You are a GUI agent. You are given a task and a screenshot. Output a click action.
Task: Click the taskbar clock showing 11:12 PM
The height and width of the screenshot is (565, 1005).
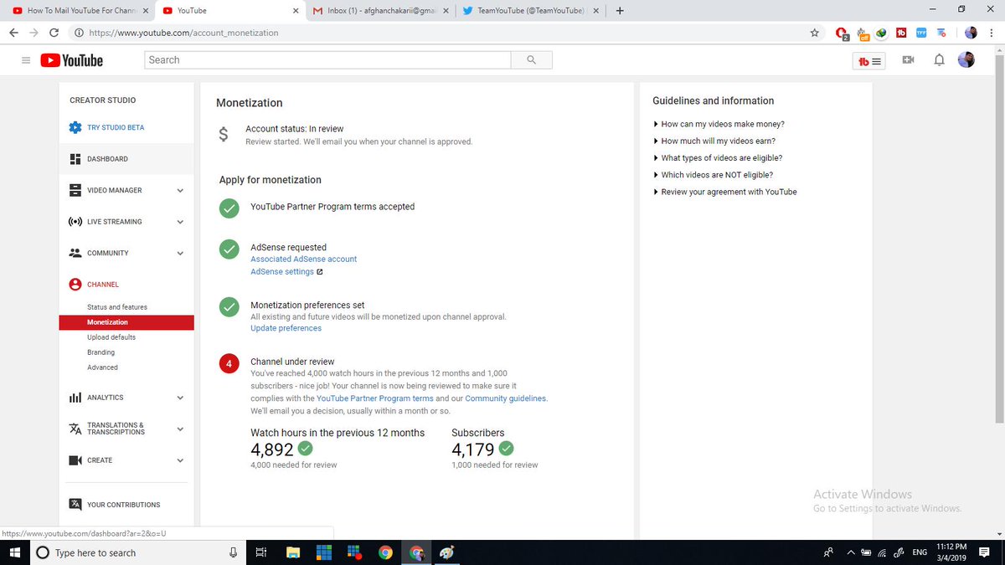pyautogui.click(x=951, y=552)
